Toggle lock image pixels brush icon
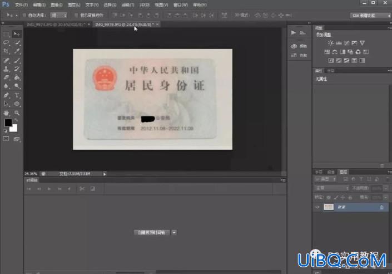The image size is (392, 274). click(336, 198)
